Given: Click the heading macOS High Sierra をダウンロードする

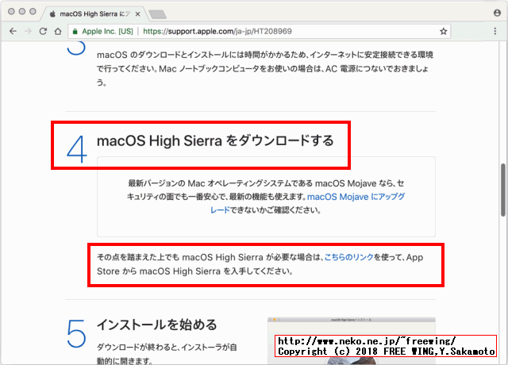Looking at the screenshot, I should coord(215,141).
